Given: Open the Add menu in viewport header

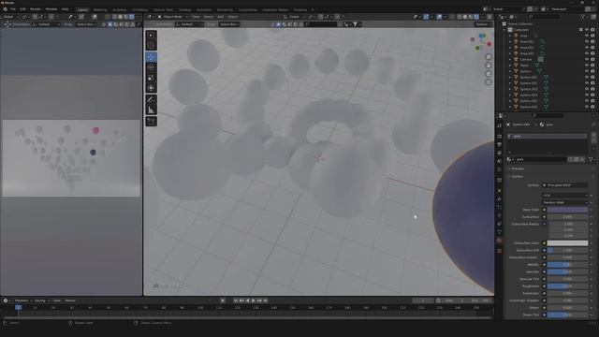Looking at the screenshot, I should 221,17.
